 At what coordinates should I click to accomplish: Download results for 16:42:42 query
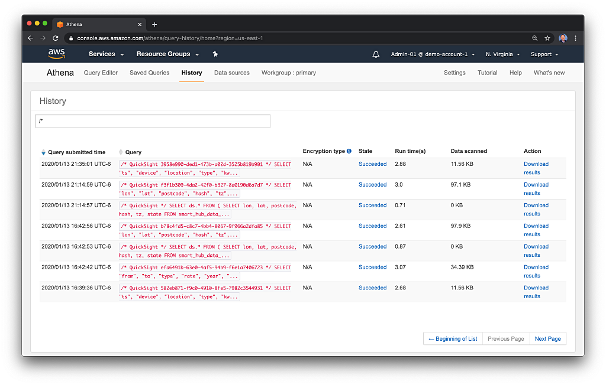tap(536, 272)
